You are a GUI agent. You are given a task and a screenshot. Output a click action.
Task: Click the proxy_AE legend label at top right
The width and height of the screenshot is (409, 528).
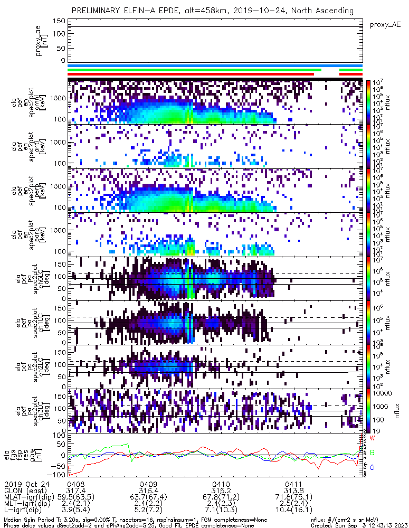pyautogui.click(x=385, y=25)
